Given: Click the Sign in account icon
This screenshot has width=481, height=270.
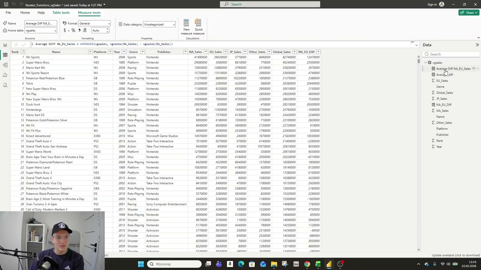Looking at the screenshot, I should 442,4.
